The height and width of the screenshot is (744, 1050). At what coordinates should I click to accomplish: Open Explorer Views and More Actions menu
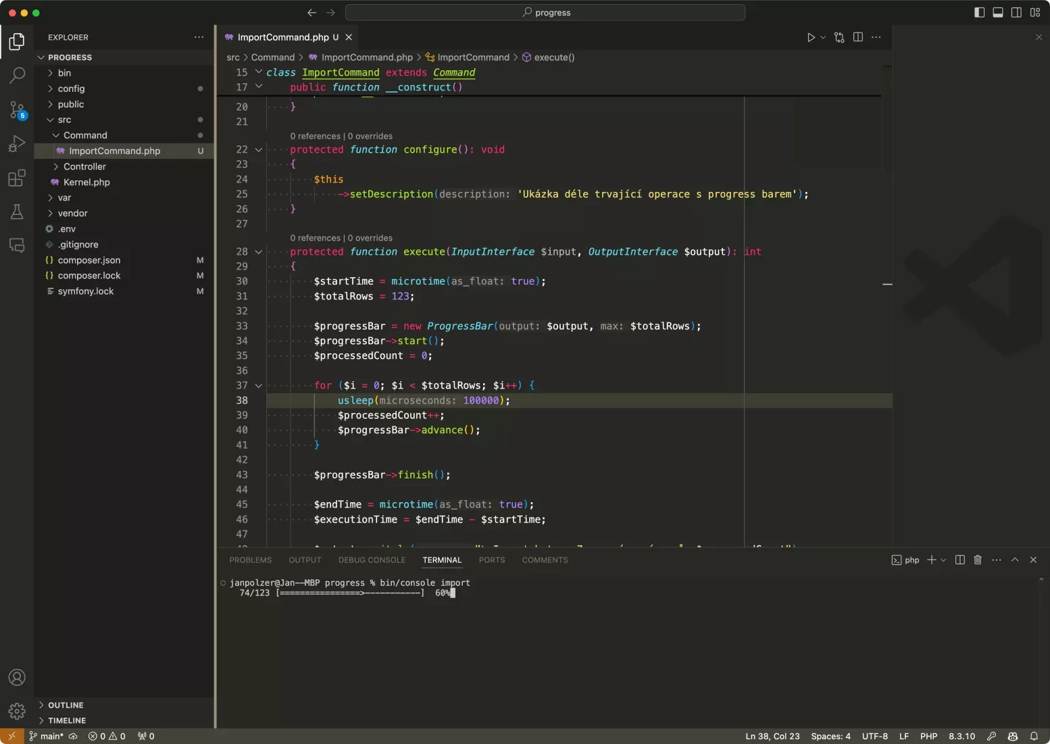199,37
